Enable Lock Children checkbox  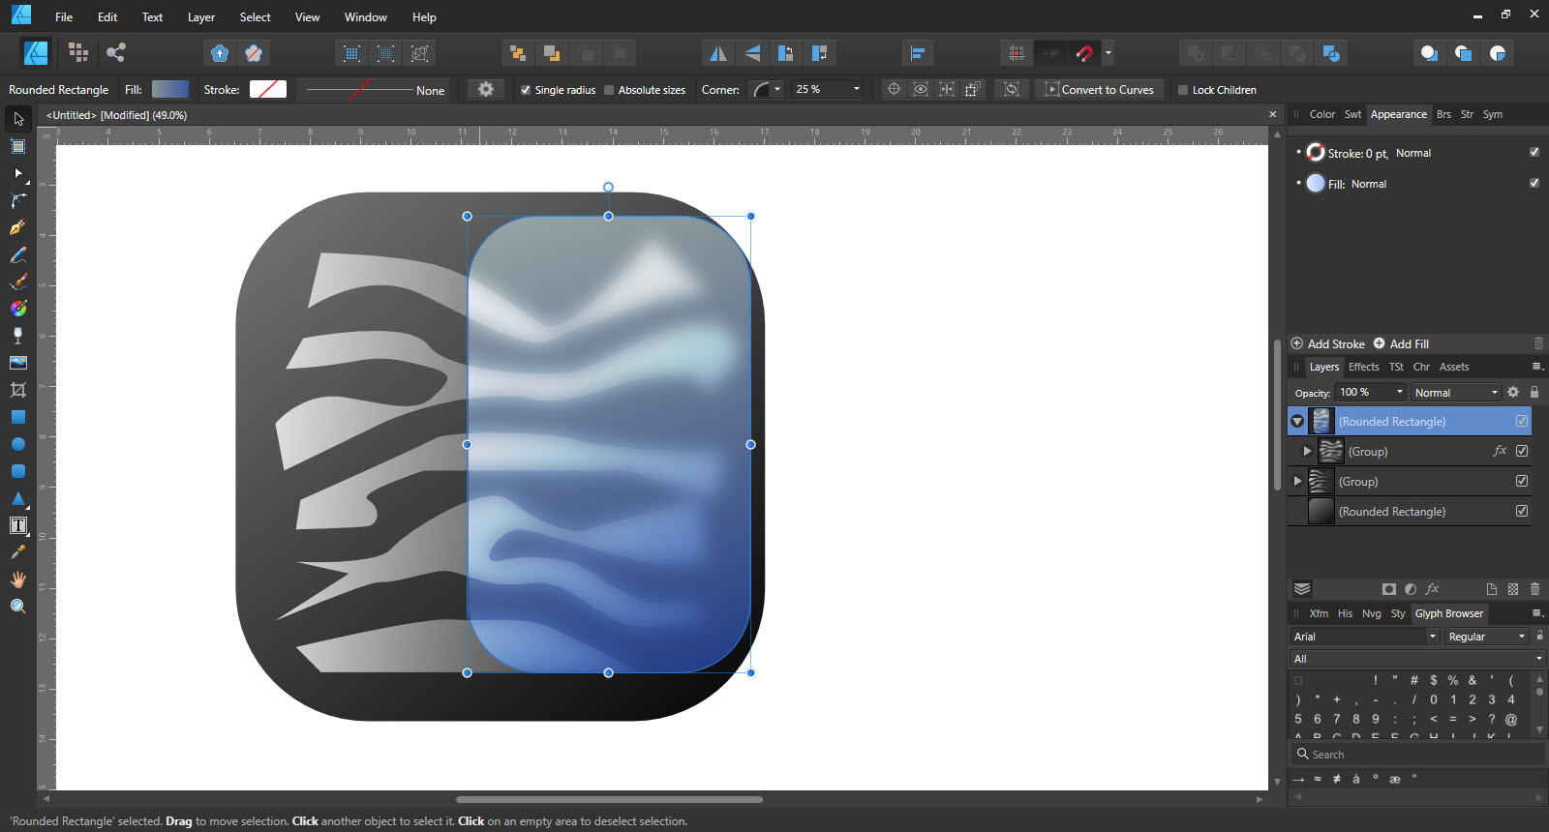[1182, 90]
